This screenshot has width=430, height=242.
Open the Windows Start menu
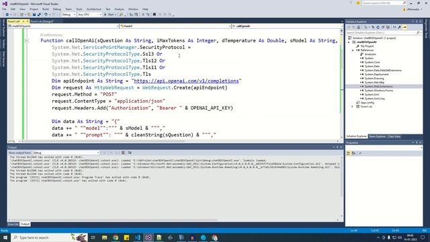(5, 237)
